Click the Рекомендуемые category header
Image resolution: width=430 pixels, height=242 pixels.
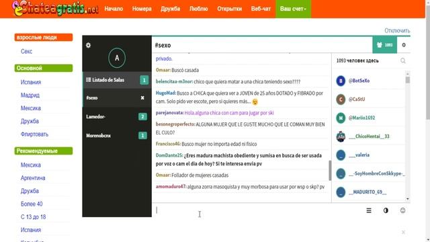44,151
